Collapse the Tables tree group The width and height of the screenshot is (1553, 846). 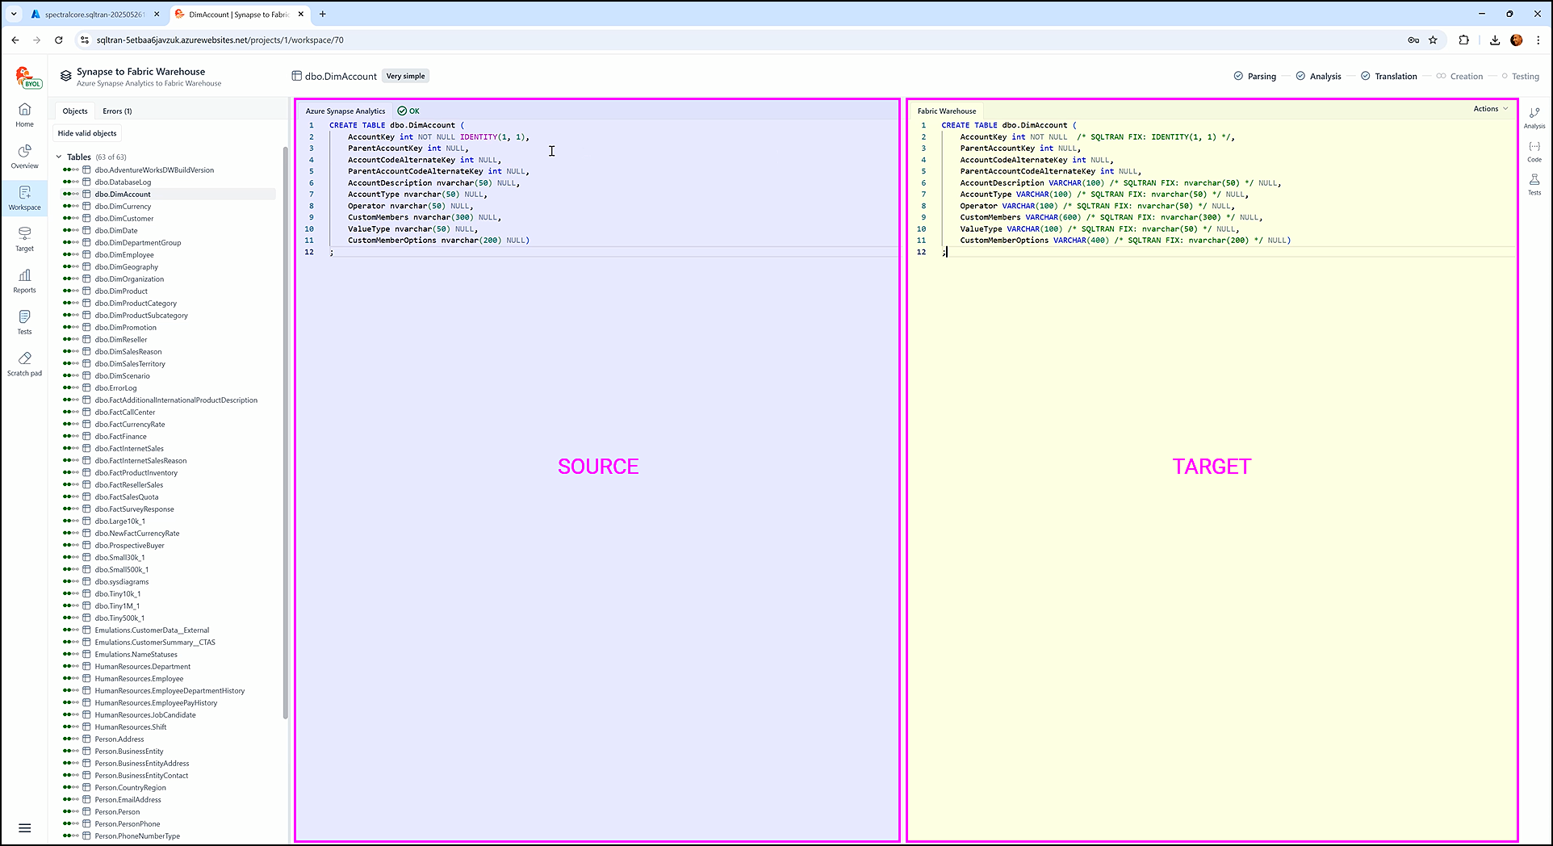[59, 157]
